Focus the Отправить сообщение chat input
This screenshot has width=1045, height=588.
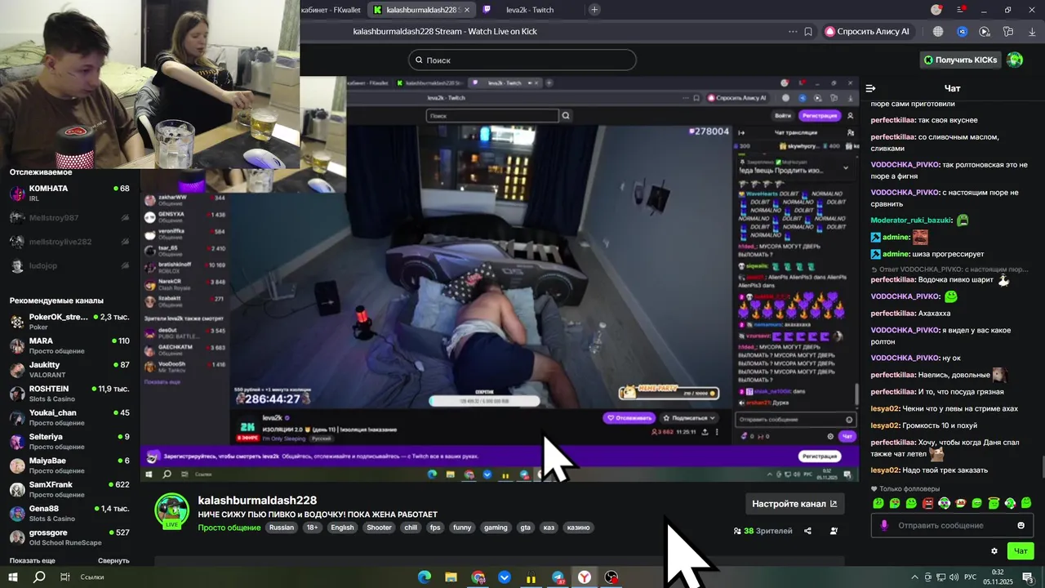(x=951, y=525)
